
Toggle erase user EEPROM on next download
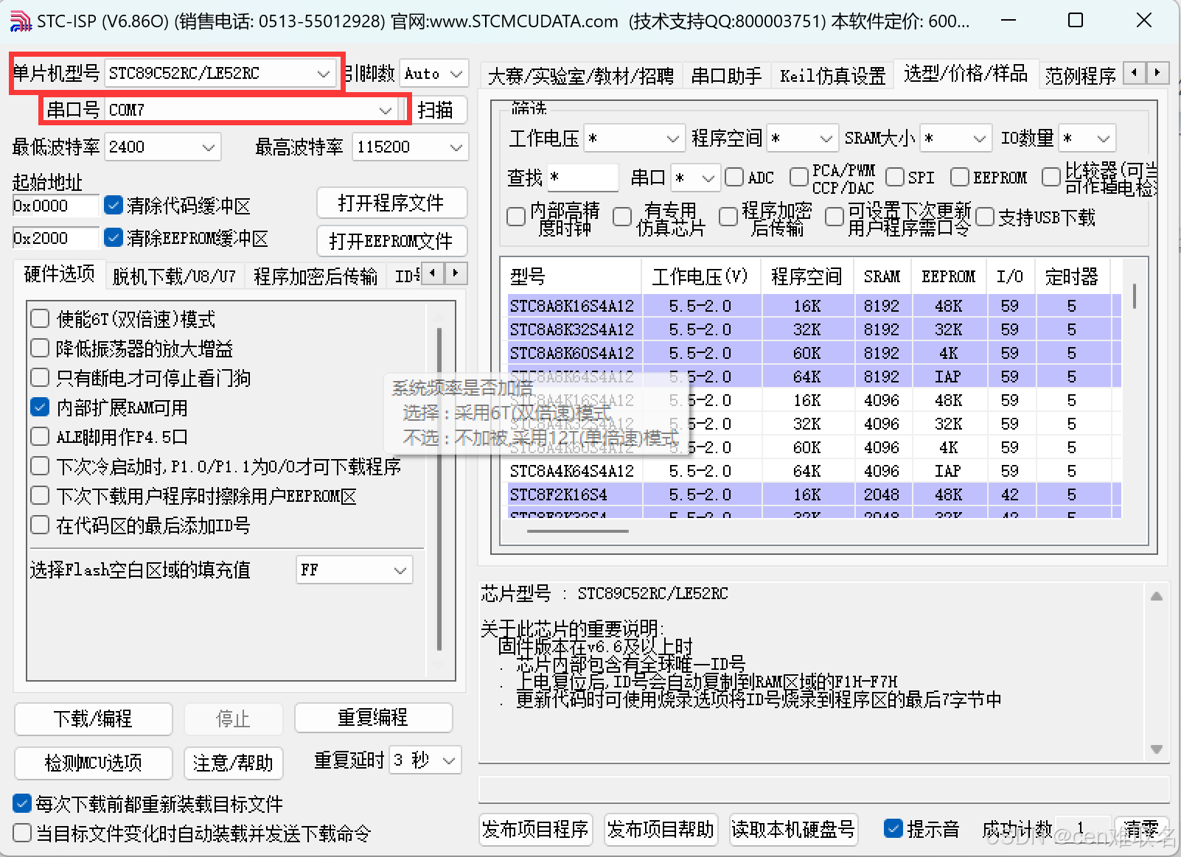[40, 495]
